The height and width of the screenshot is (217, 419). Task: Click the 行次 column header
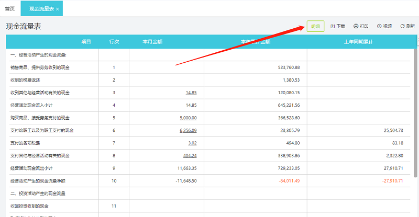click(114, 42)
